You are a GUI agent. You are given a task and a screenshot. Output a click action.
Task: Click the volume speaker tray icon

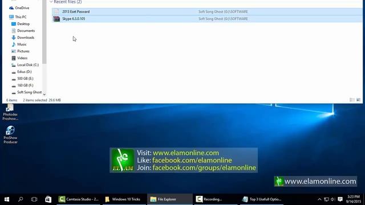pos(333,199)
